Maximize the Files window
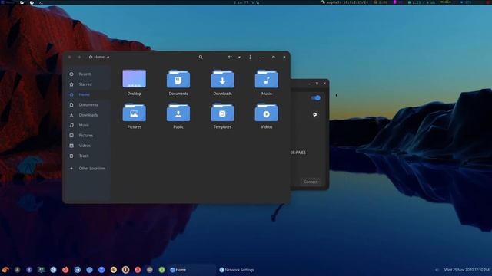This screenshot has width=492, height=276. coord(274,57)
